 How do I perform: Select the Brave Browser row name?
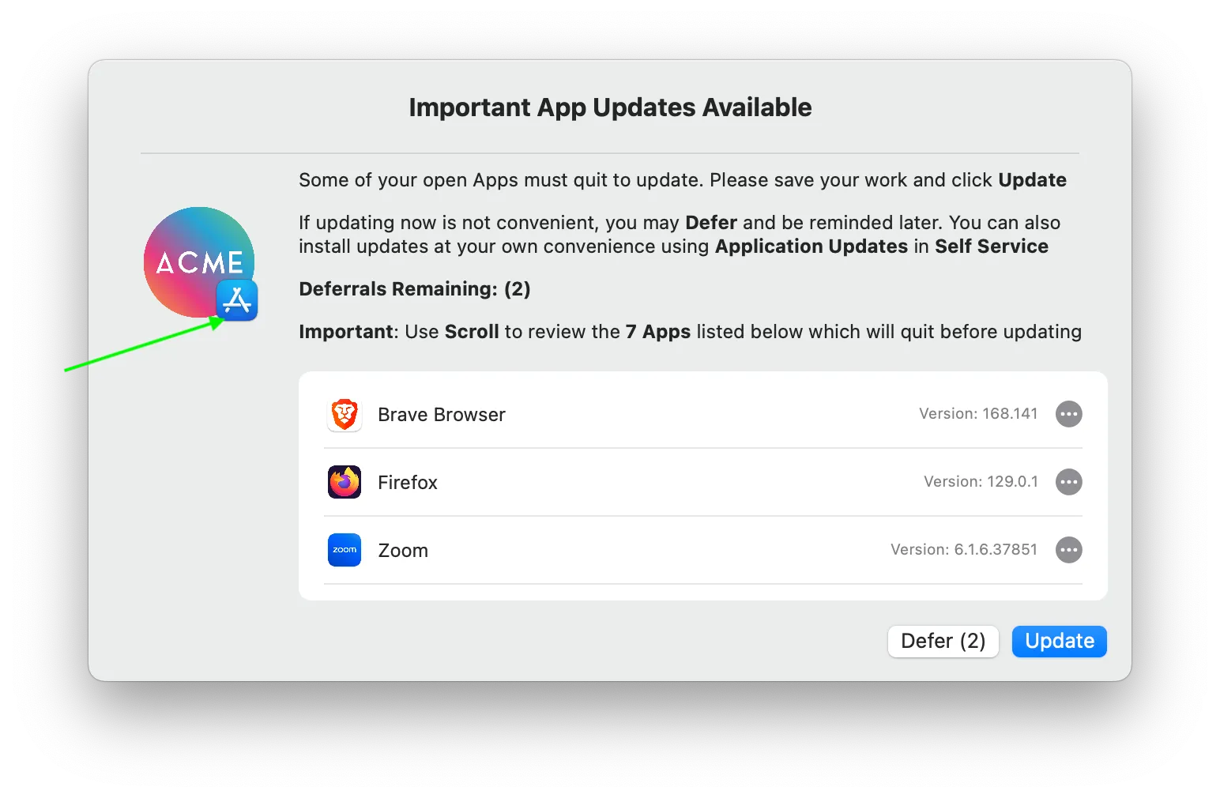pyautogui.click(x=442, y=415)
